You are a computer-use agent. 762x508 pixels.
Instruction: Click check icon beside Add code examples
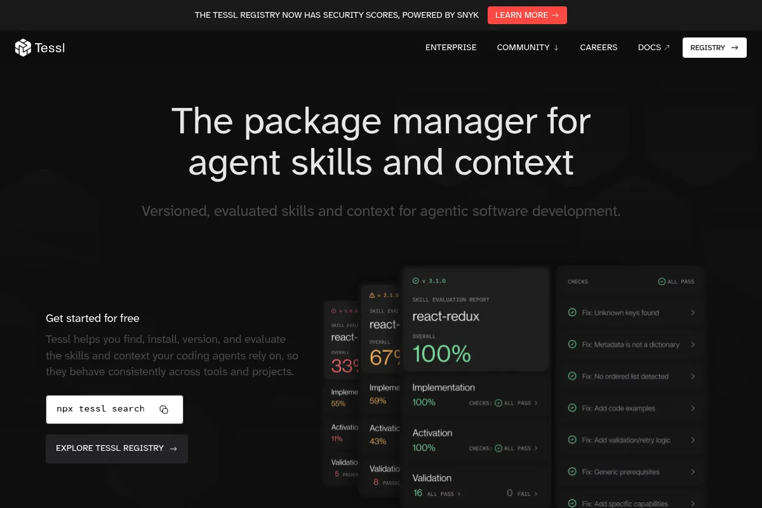click(x=571, y=408)
